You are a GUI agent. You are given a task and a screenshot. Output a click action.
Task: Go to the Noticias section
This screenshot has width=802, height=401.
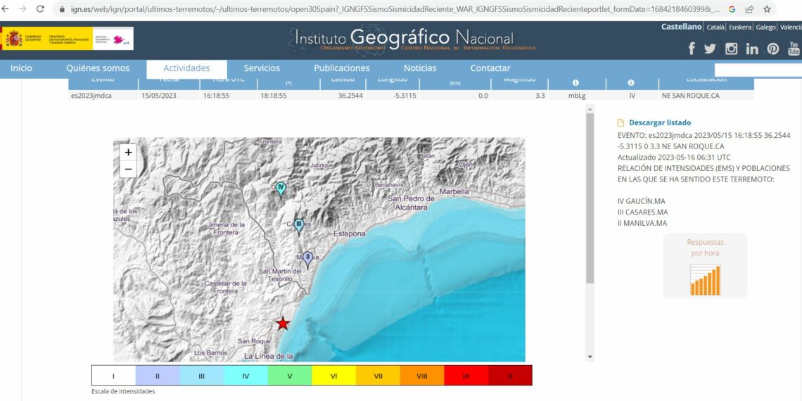click(x=420, y=68)
